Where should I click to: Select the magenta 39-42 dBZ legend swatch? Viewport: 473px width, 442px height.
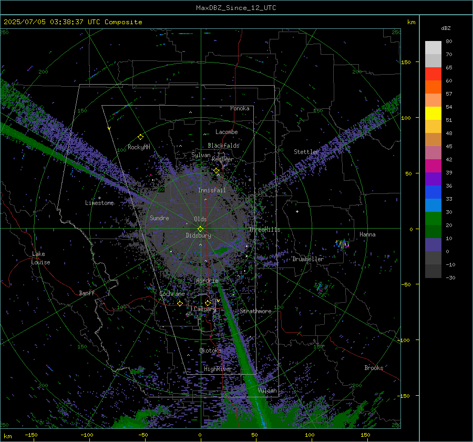pyautogui.click(x=433, y=166)
